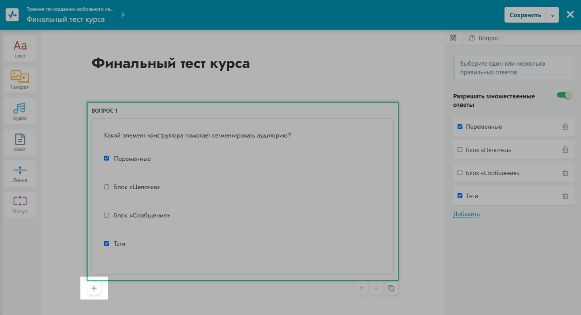Click the «Добавить» link

[466, 214]
